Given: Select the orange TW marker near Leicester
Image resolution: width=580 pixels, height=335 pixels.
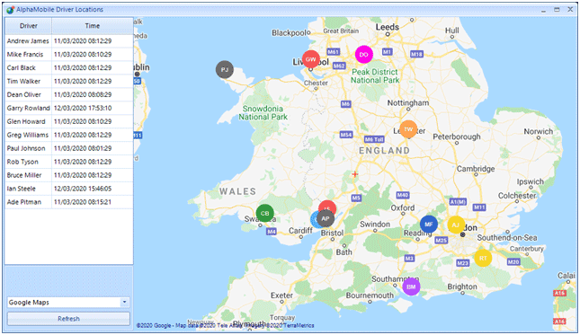Looking at the screenshot, I should coord(408,129).
